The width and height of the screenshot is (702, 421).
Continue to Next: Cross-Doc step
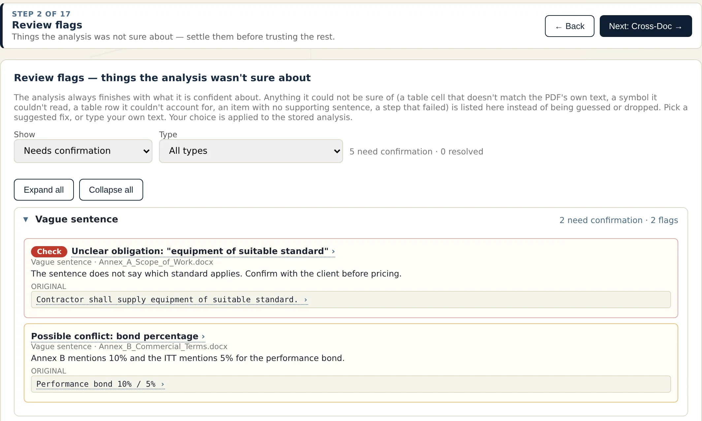[x=646, y=26]
